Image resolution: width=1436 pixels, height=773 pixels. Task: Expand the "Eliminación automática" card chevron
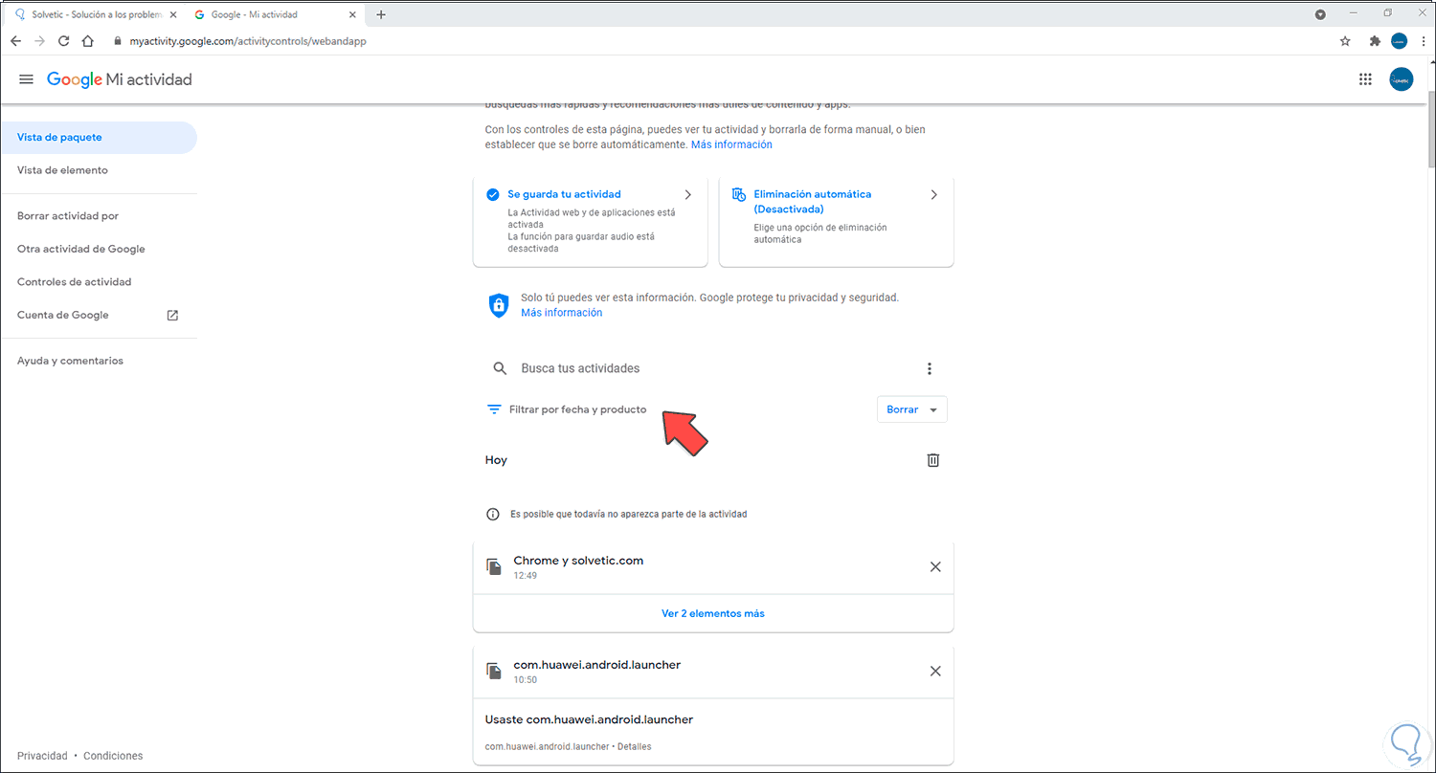(933, 194)
